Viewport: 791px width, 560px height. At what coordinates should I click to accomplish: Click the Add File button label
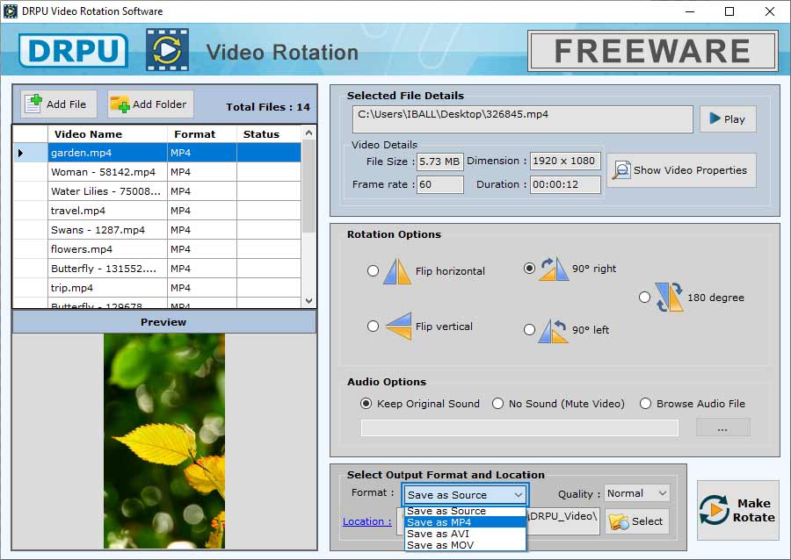(66, 104)
